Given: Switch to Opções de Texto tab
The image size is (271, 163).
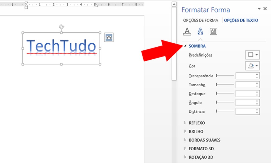Looking at the screenshot, I should click(241, 20).
